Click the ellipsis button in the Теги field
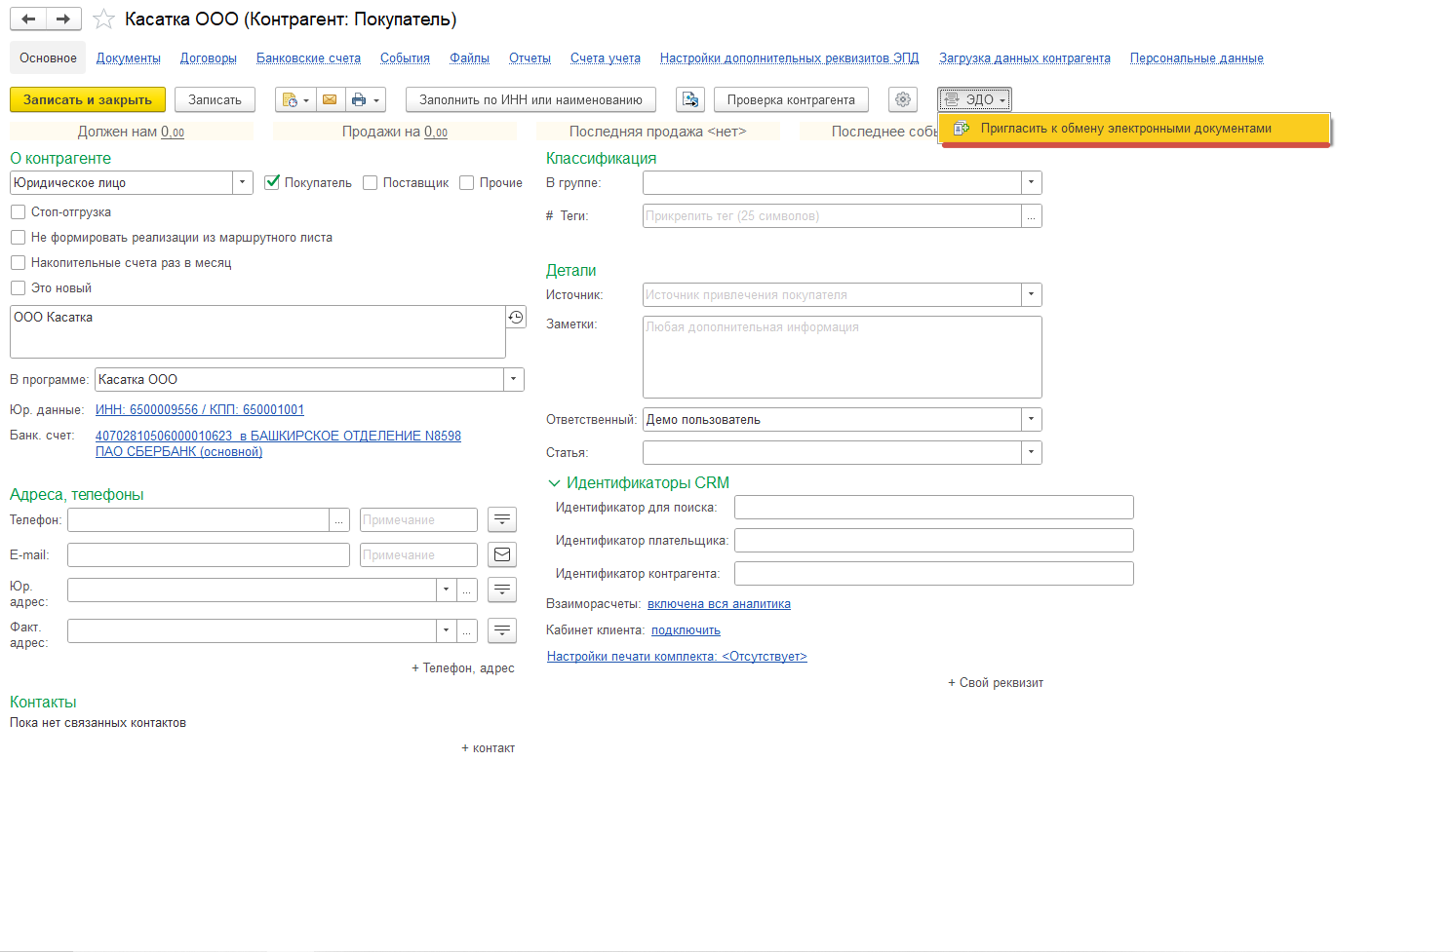The height and width of the screenshot is (952, 1453). [x=1032, y=216]
